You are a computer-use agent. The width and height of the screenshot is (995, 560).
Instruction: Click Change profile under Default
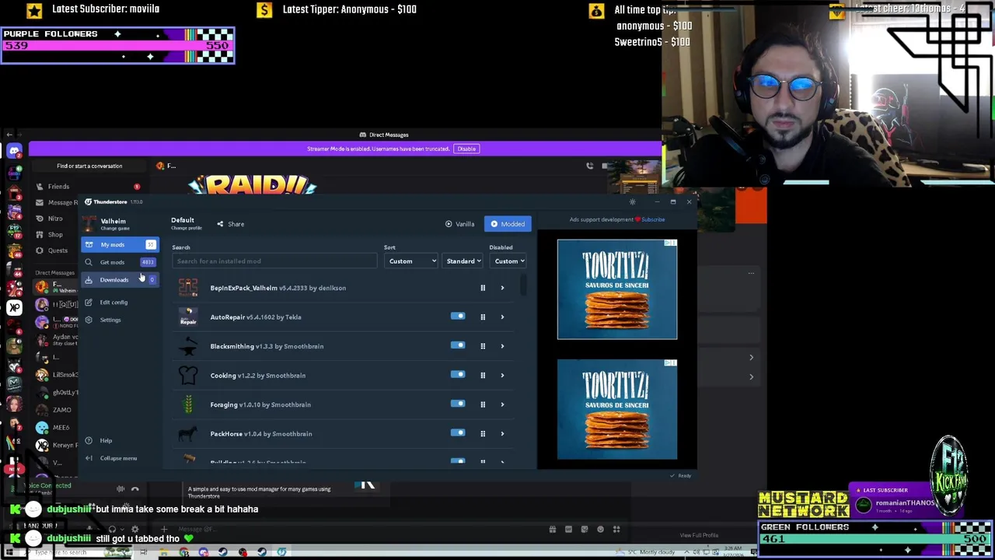[x=186, y=228]
